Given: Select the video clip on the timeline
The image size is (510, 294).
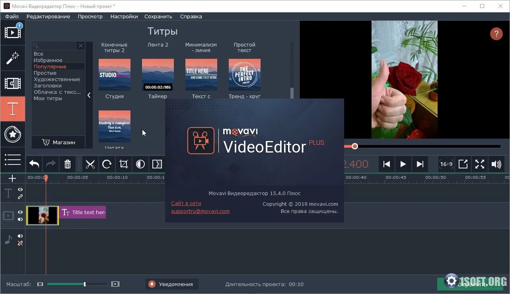Looking at the screenshot, I should (x=43, y=216).
